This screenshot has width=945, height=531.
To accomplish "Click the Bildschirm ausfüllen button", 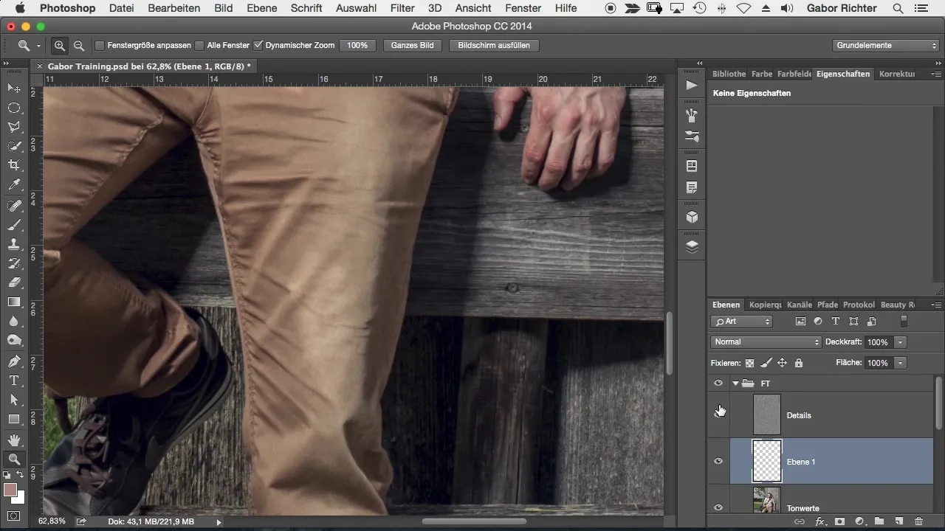I will 494,46.
